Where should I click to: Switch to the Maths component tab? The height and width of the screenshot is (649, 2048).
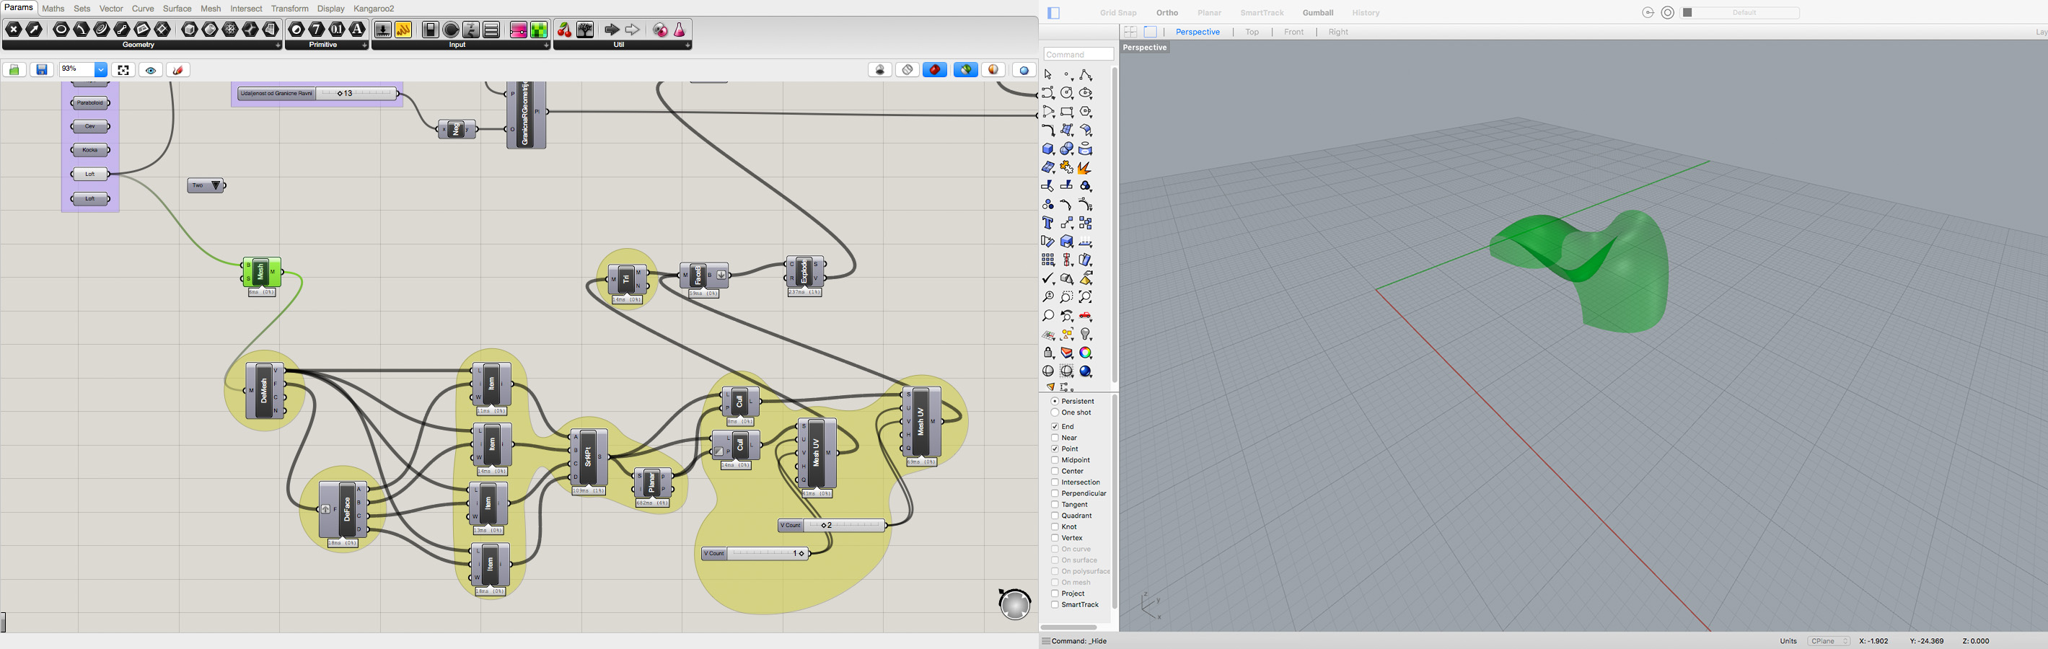coord(53,9)
